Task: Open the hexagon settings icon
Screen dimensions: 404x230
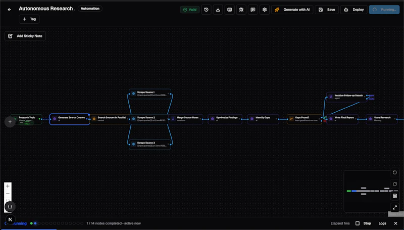Action: (x=264, y=10)
